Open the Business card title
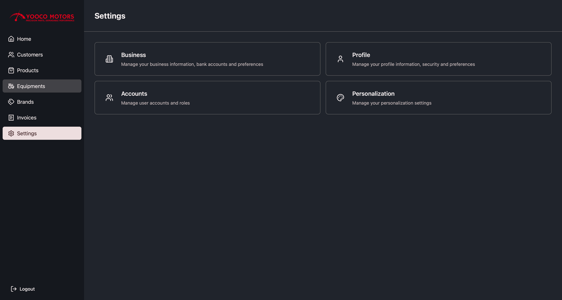Image resolution: width=562 pixels, height=300 pixels. pos(133,55)
